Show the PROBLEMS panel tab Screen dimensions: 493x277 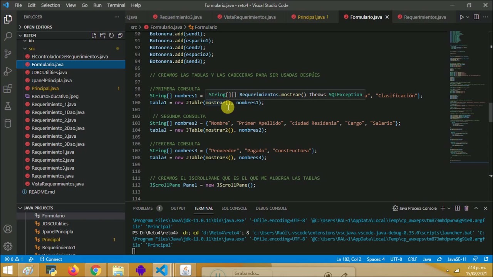(143, 208)
